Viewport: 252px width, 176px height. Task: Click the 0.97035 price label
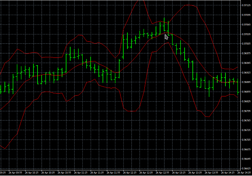[247, 34]
